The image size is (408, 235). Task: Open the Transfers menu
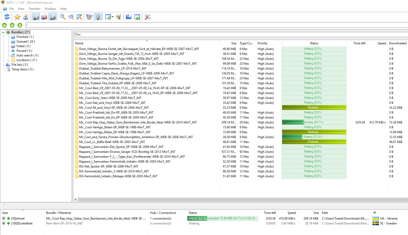[x=34, y=9]
